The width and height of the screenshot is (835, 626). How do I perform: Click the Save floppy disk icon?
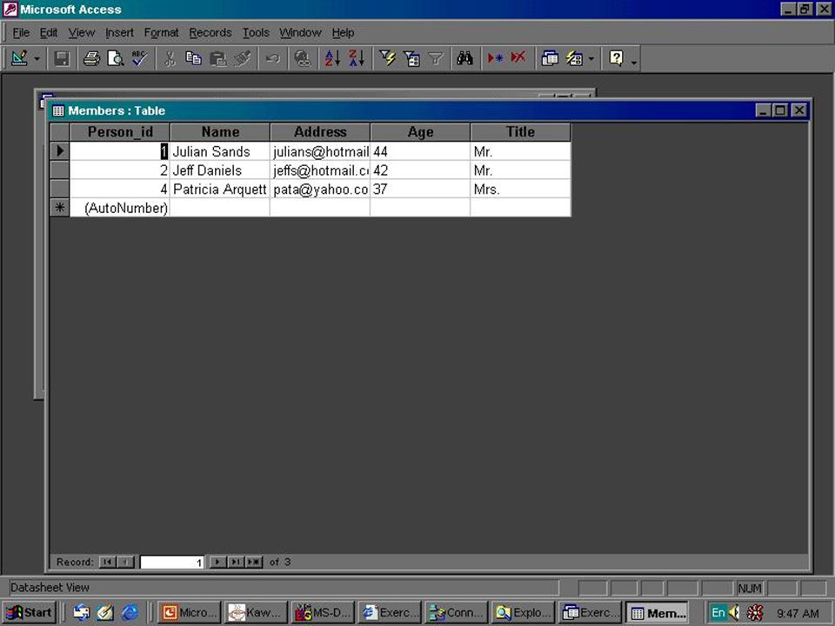[62, 58]
